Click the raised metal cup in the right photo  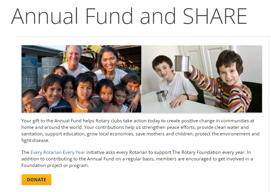pyautogui.click(x=182, y=63)
